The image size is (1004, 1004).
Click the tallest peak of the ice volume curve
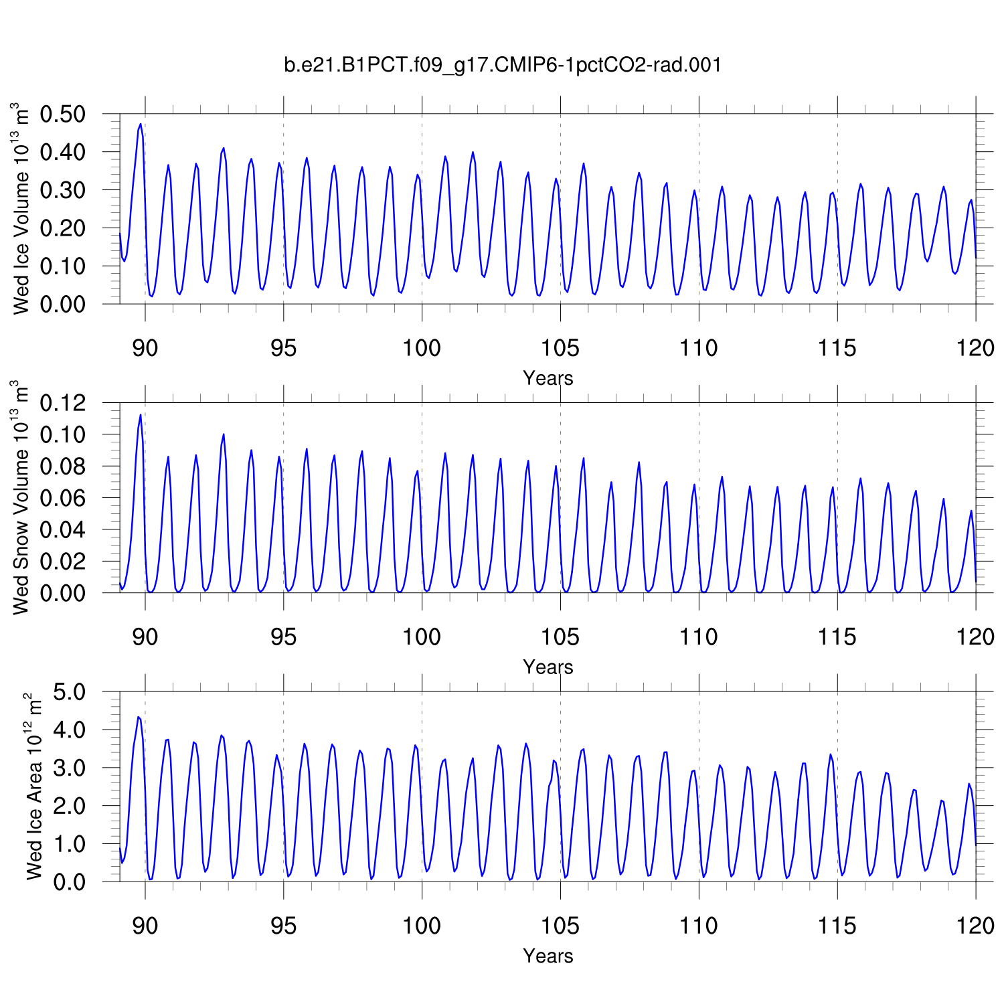point(141,124)
